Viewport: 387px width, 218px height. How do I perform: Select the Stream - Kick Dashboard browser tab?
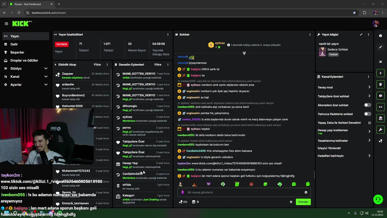pyautogui.click(x=31, y=4)
